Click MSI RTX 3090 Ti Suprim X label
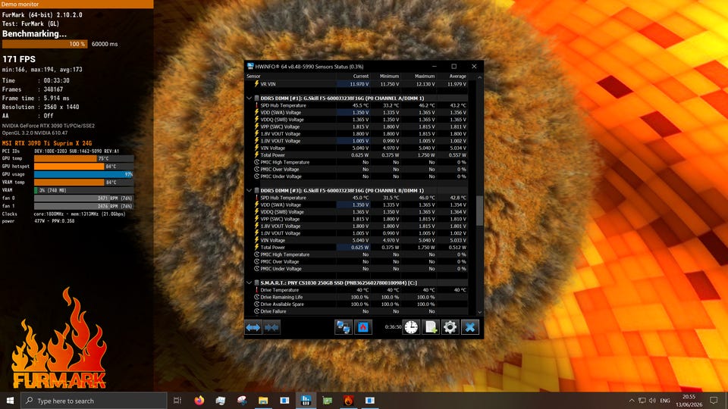 [x=47, y=143]
